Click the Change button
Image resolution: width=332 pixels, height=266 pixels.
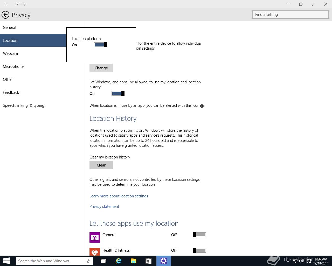click(101, 68)
